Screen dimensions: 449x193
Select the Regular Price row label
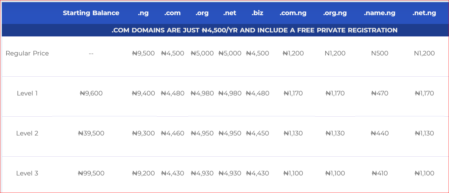(x=27, y=53)
